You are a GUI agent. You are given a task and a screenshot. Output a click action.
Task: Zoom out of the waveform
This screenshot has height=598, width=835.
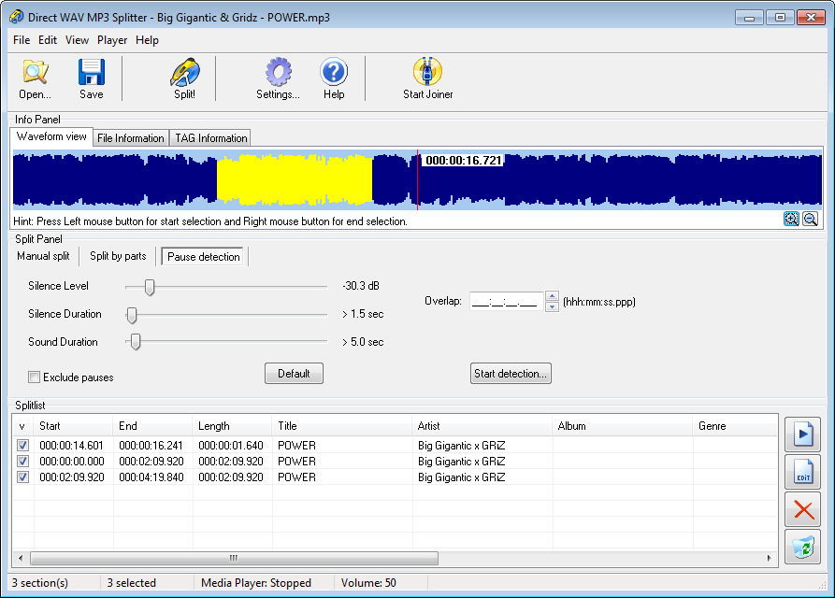pos(810,219)
